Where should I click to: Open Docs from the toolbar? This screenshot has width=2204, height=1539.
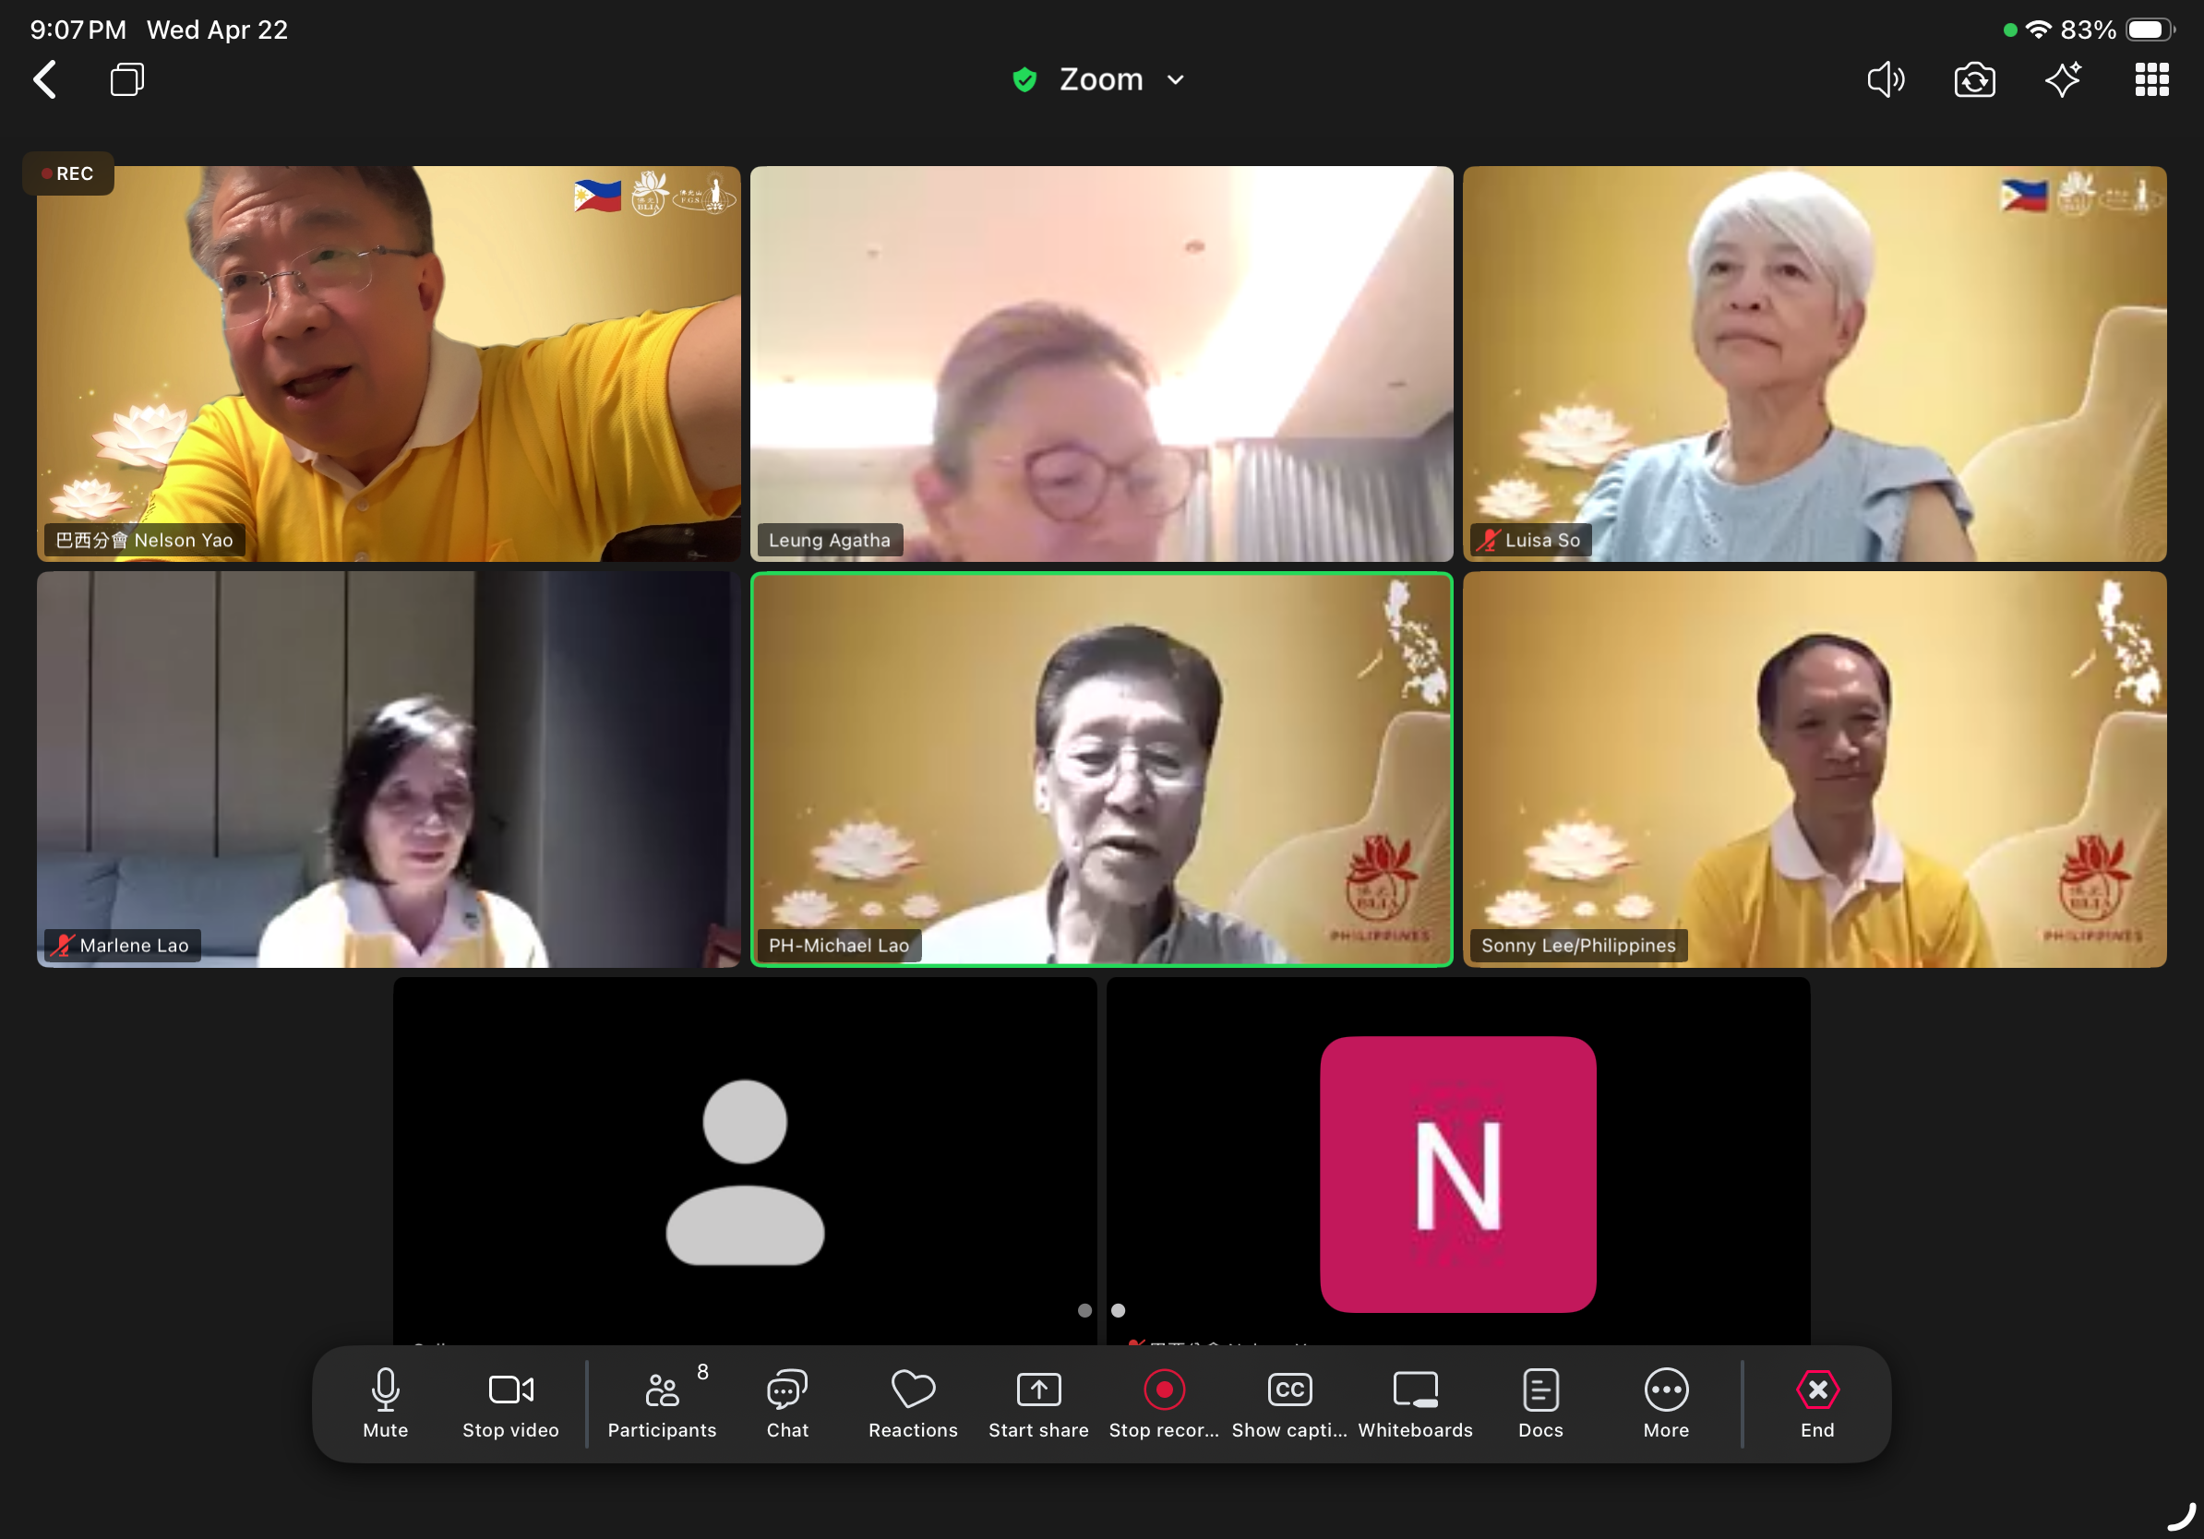click(1539, 1402)
